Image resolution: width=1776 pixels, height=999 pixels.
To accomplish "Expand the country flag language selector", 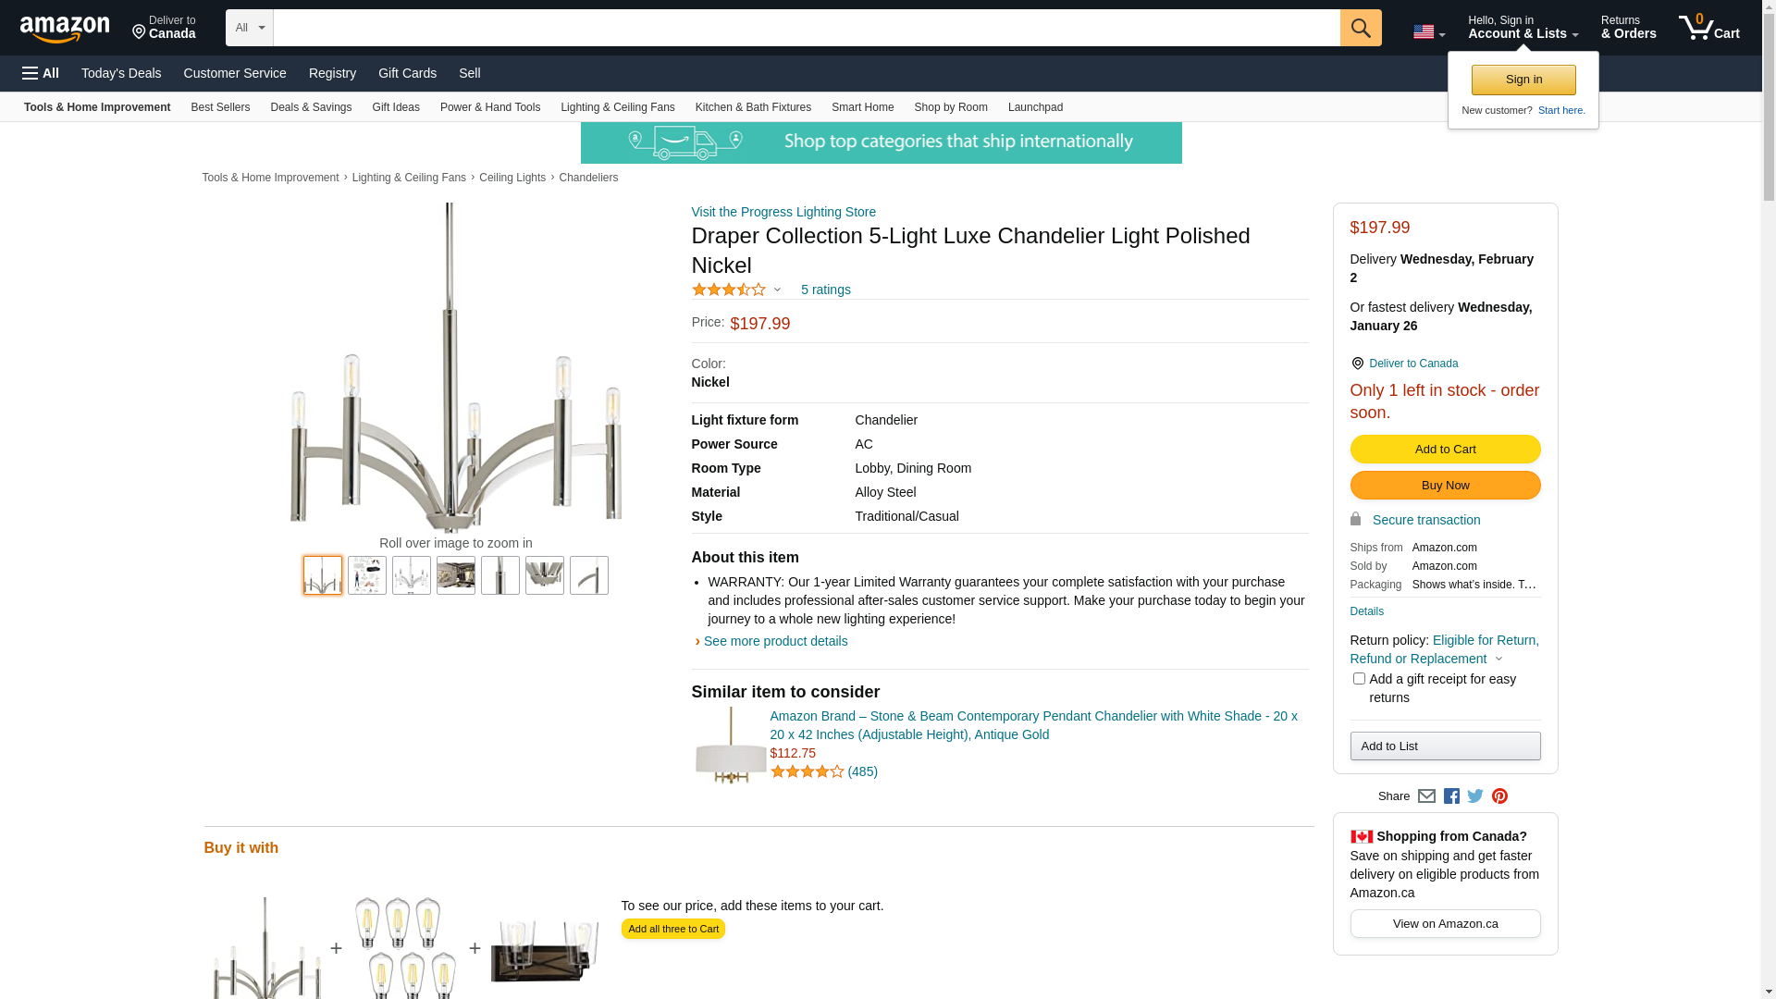I will 1428,32.
